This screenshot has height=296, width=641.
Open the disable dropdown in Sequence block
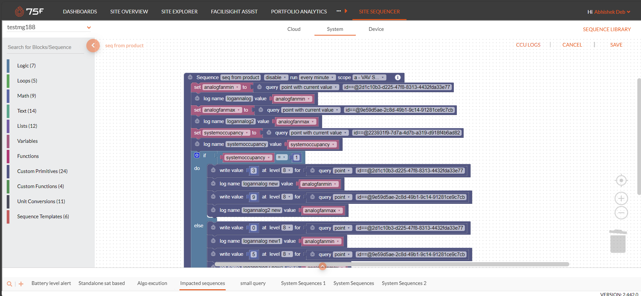tap(276, 77)
